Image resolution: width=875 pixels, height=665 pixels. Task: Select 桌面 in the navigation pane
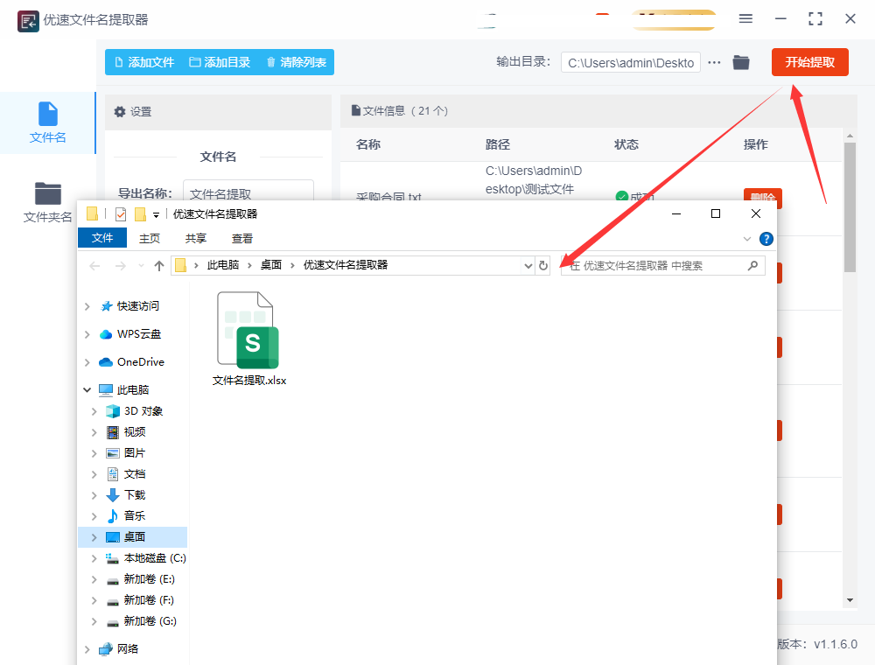click(132, 536)
